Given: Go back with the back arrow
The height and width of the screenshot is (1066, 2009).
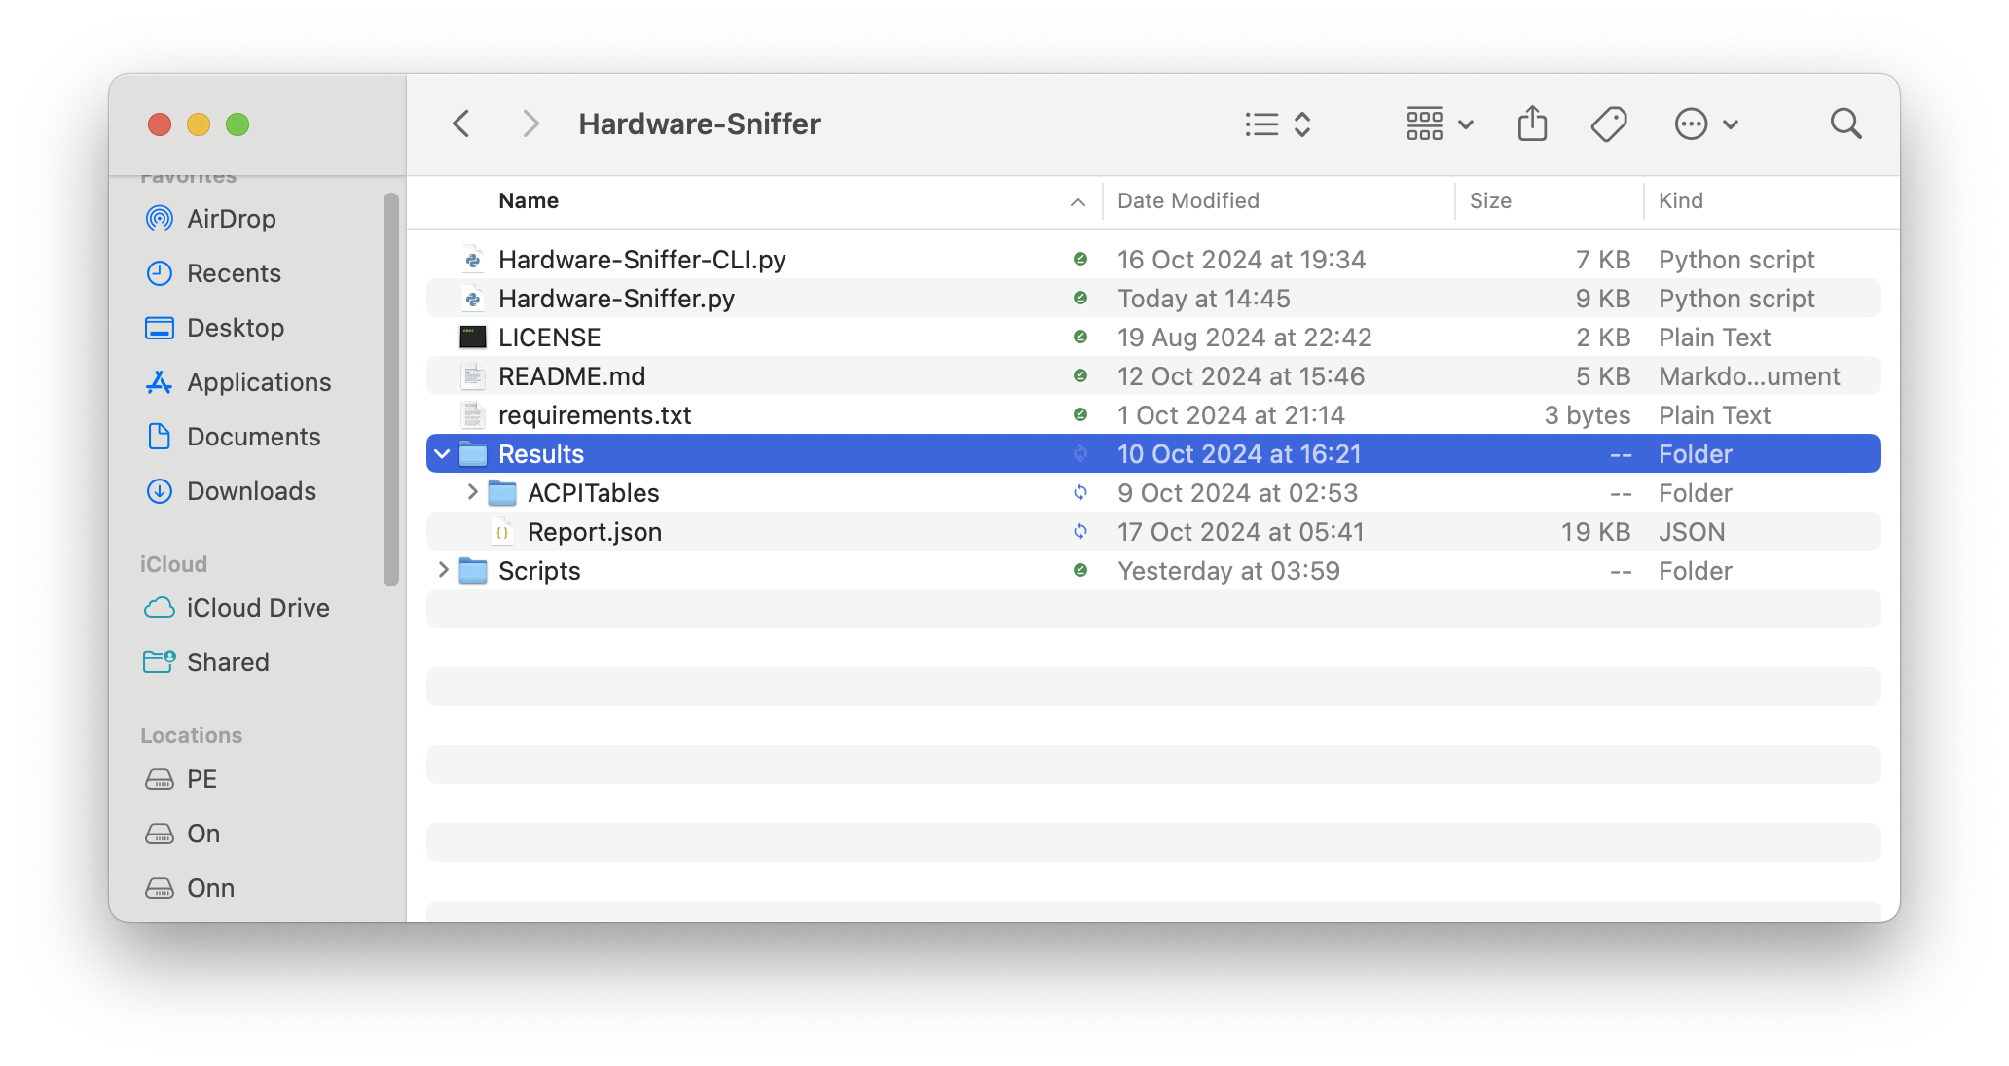Looking at the screenshot, I should (x=461, y=124).
